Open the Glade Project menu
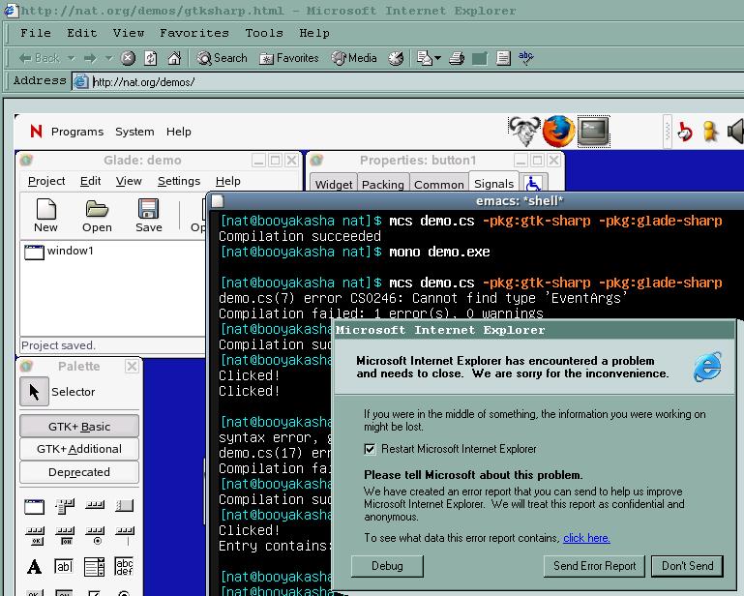Screen dimensions: 744x596 click(46, 181)
